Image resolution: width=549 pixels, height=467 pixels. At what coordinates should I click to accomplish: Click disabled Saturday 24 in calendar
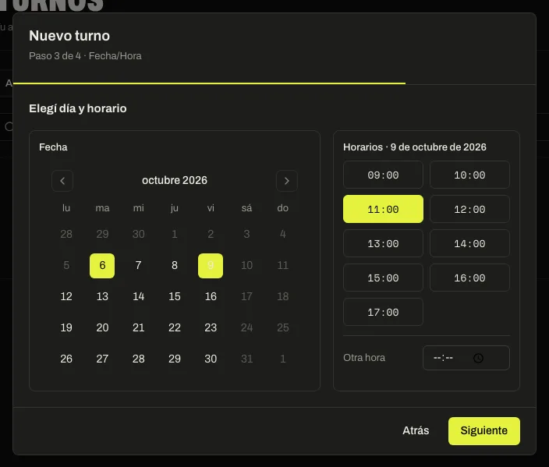[x=246, y=327]
